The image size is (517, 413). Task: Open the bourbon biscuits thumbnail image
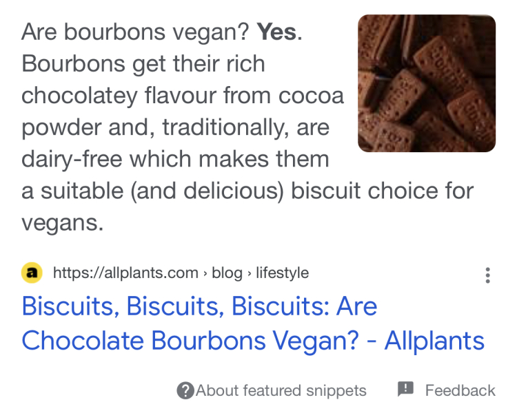click(426, 83)
